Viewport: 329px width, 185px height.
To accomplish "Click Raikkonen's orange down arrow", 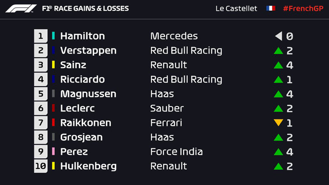I will coord(278,123).
